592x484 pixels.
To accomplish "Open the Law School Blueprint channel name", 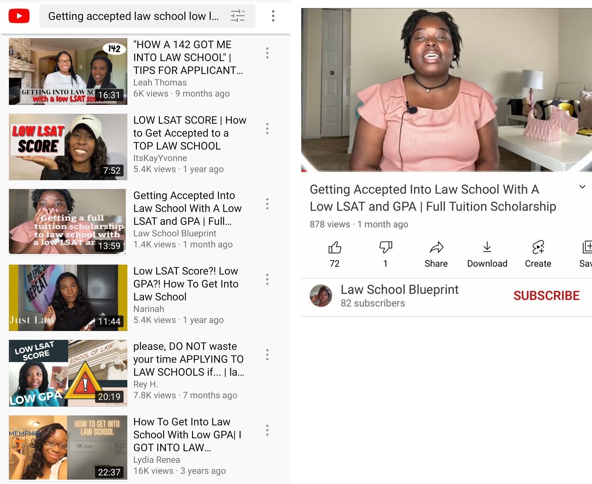I will [400, 289].
